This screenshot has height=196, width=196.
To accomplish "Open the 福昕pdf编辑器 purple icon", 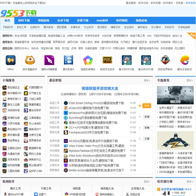I will click(49, 60).
